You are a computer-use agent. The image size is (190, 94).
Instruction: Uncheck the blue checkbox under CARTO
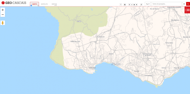tap(31, 6)
